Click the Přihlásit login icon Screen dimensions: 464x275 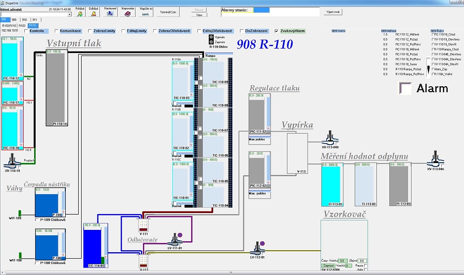click(80, 14)
